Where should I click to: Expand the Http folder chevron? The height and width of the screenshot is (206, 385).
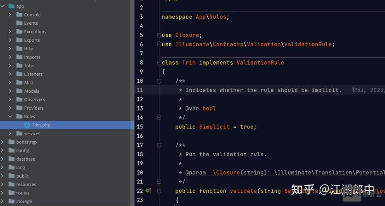click(10, 49)
